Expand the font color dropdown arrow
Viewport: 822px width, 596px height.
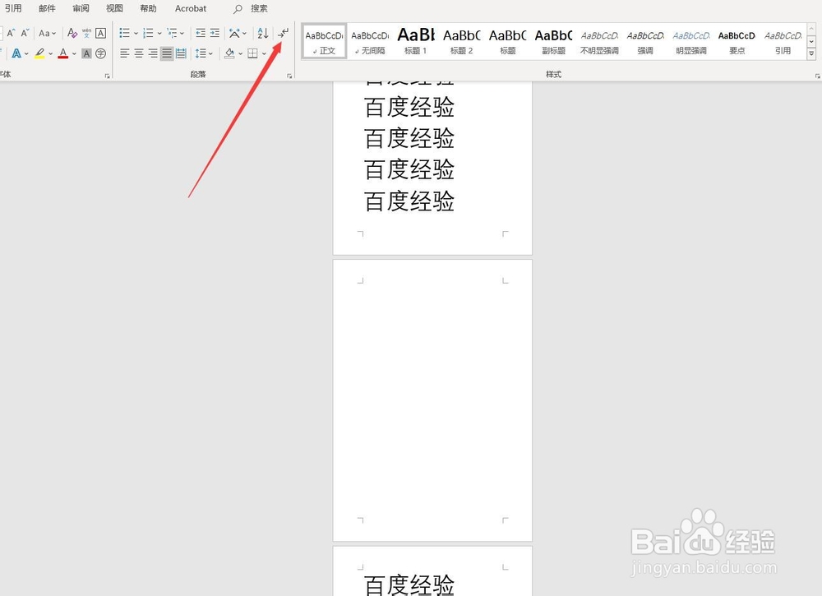(74, 53)
